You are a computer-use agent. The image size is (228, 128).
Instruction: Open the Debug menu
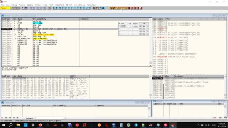(14, 5)
